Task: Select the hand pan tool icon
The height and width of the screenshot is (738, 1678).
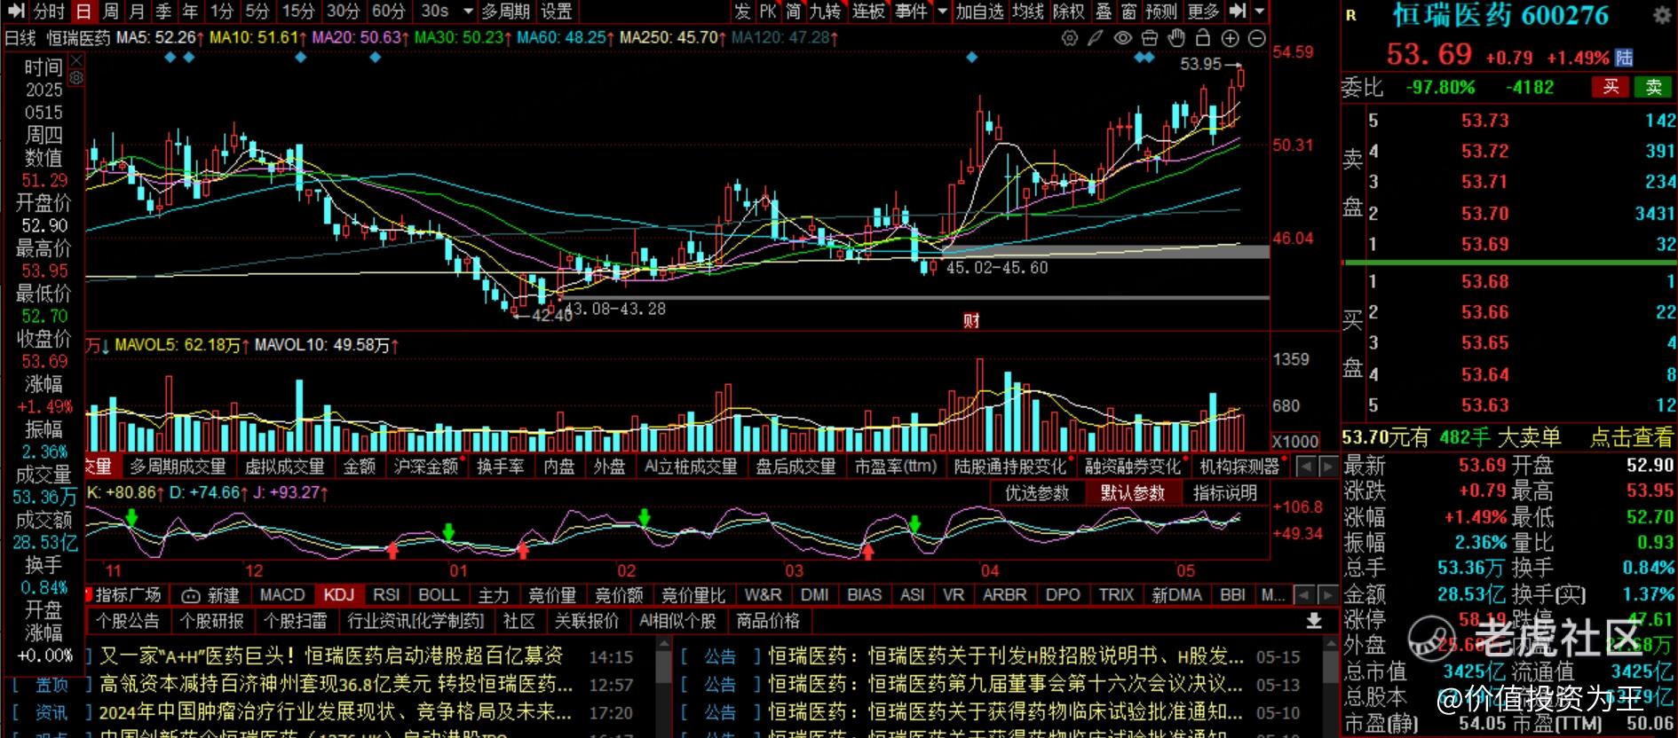Action: pyautogui.click(x=1176, y=38)
